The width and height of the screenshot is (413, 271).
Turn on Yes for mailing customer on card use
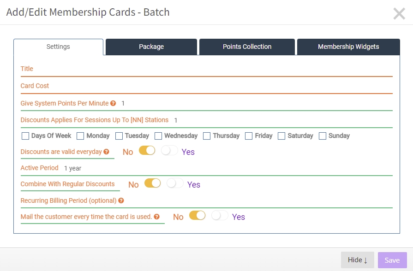220,216
